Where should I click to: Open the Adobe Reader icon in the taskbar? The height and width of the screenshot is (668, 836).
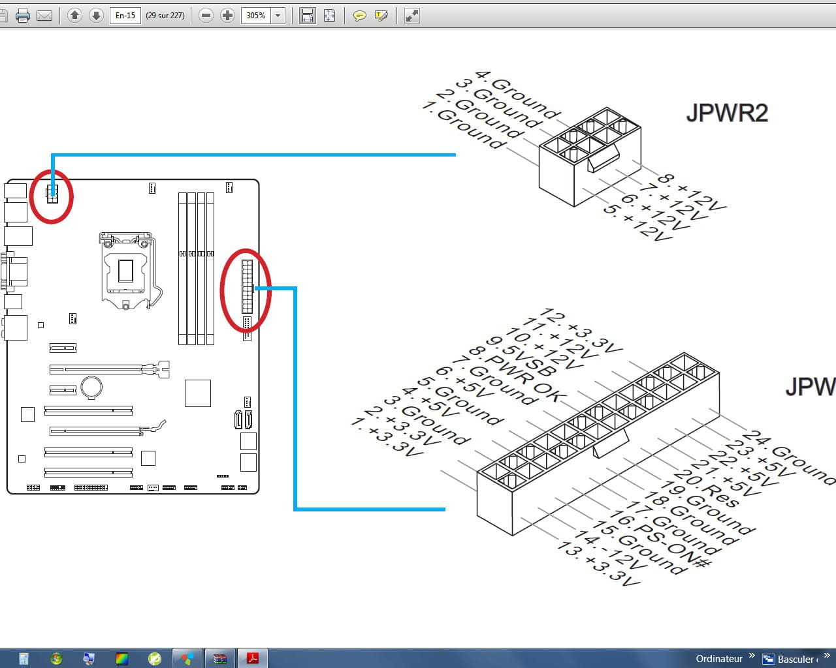(x=252, y=658)
